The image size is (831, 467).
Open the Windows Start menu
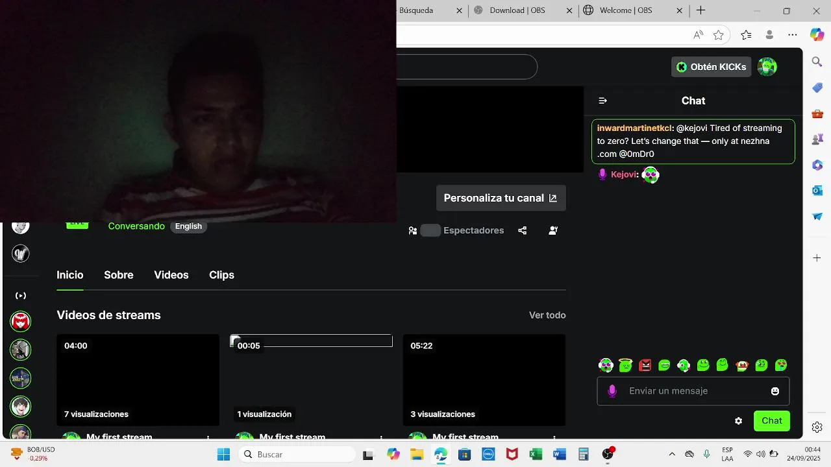pos(223,454)
